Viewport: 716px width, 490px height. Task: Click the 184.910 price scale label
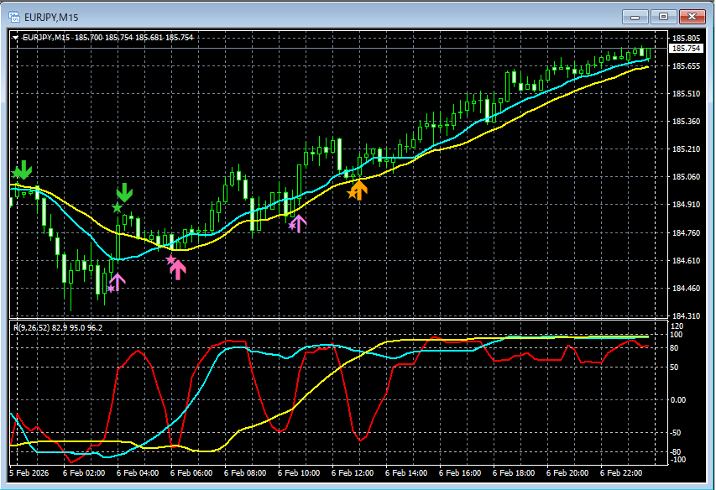coord(686,205)
